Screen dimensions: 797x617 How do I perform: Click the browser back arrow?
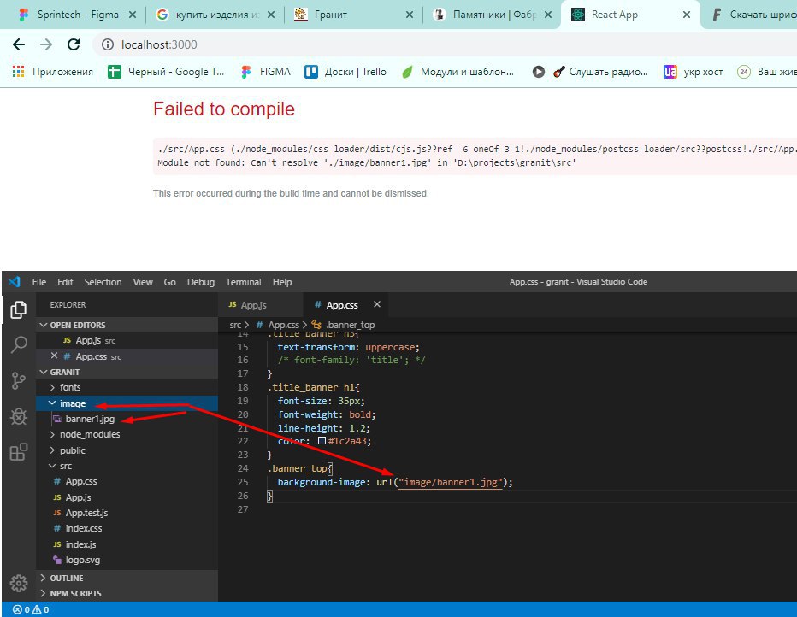point(19,44)
